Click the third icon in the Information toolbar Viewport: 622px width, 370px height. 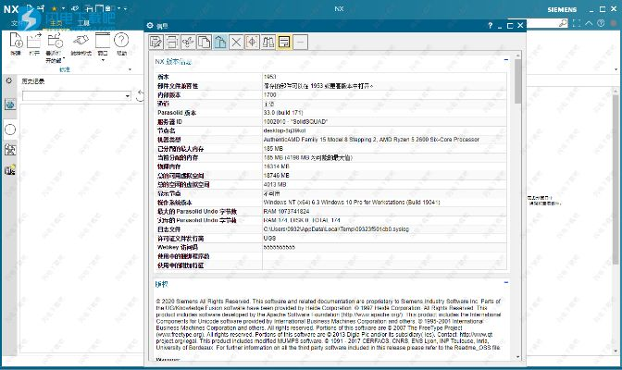[x=188, y=42]
